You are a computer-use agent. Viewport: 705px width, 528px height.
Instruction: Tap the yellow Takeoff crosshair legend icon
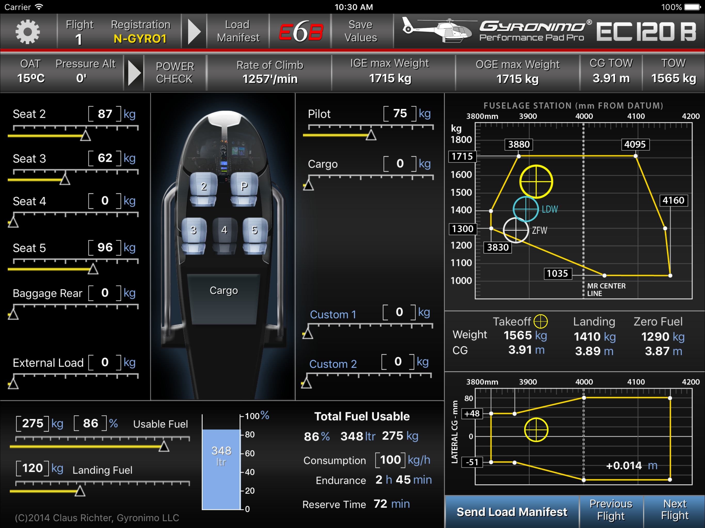point(541,321)
